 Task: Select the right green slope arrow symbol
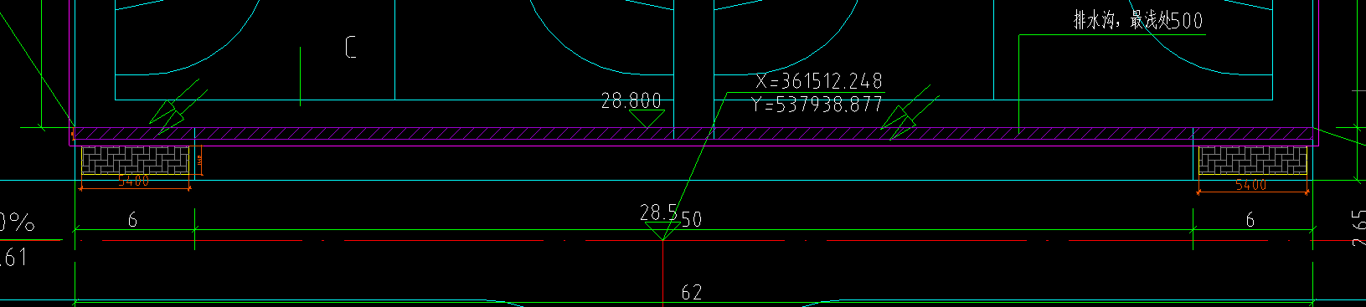pyautogui.click(x=909, y=112)
